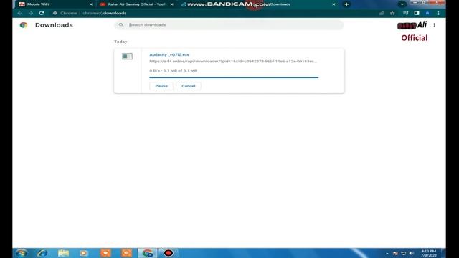459x258 pixels.
Task: Click the Today date heading
Action: tap(120, 42)
